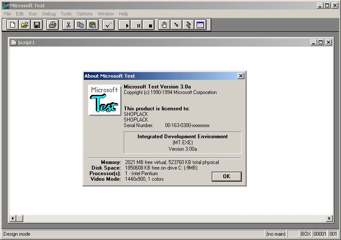341x240 pixels.
Task: Create a new script with the blank page icon
Action: click(x=12, y=25)
